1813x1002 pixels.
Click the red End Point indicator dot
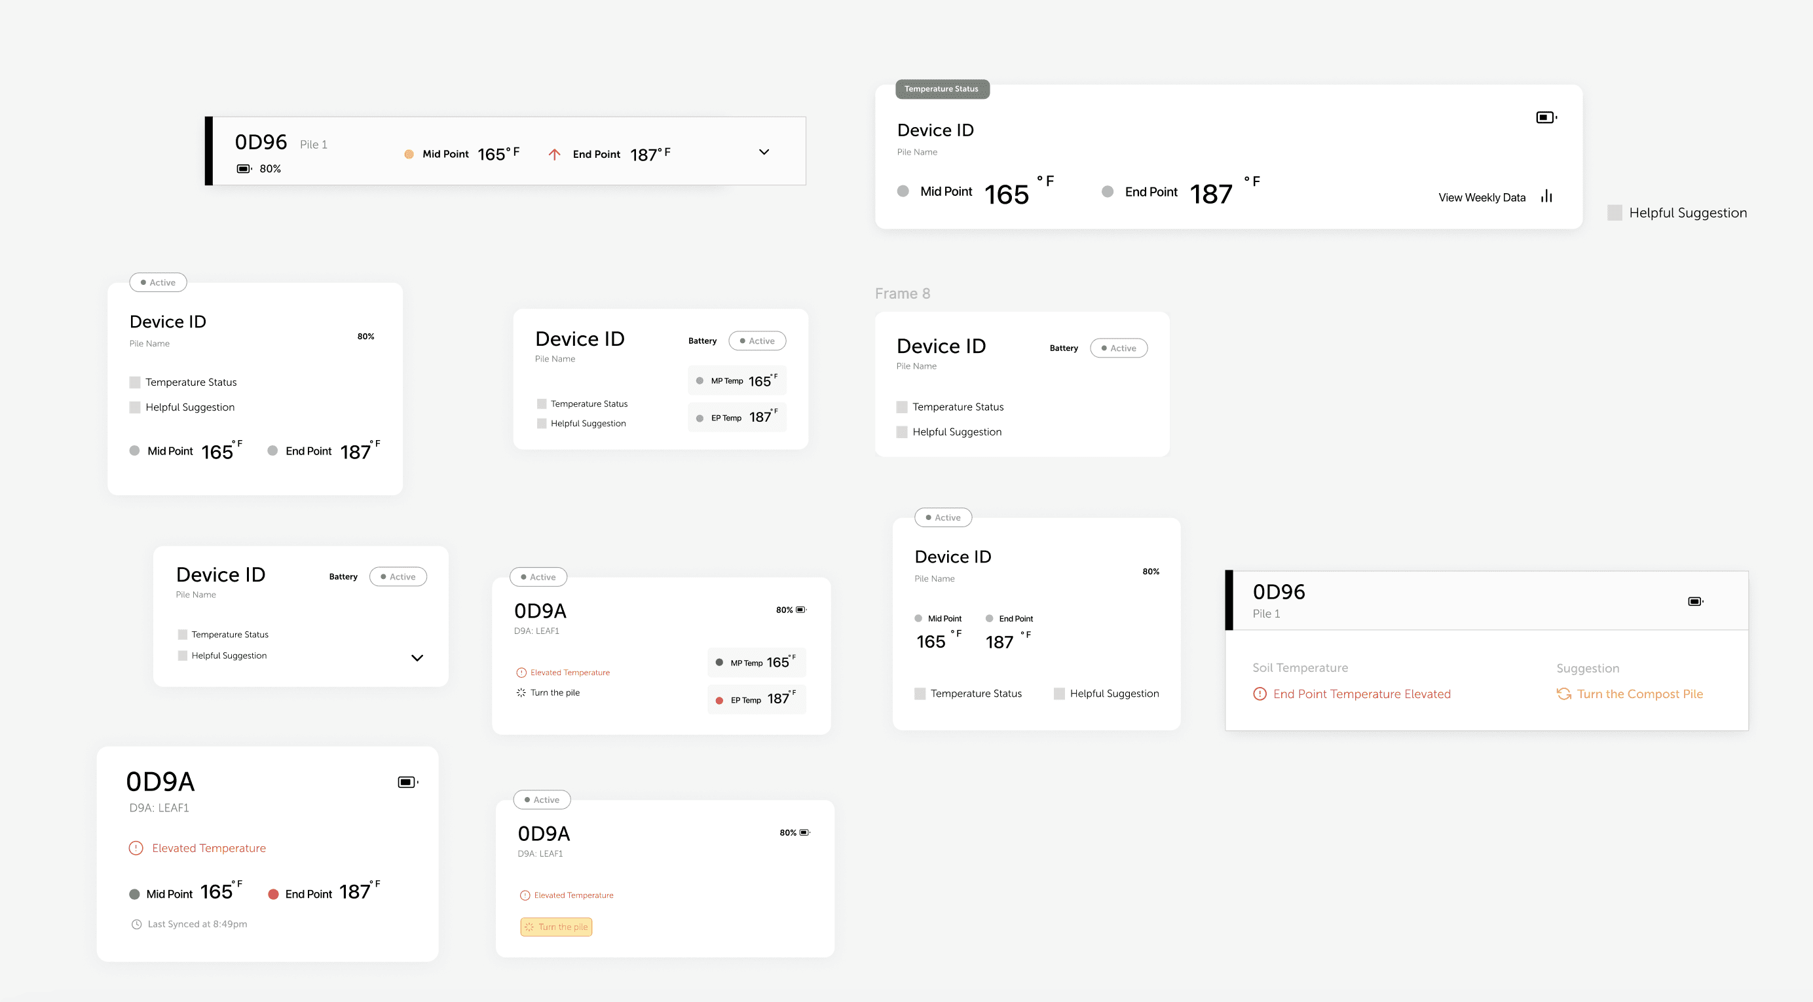[273, 895]
